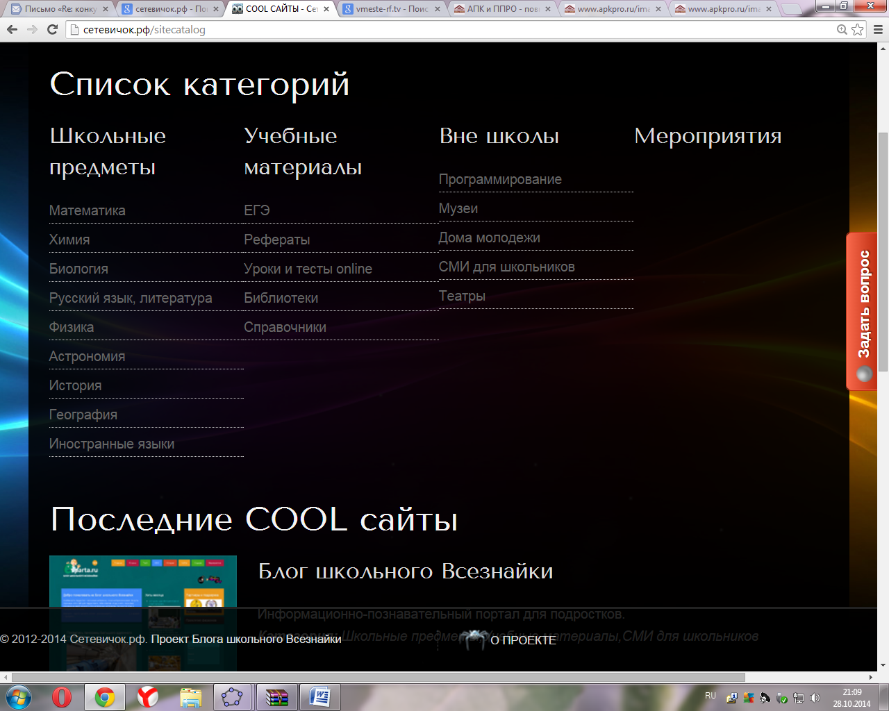Switch to the vmeste-rf.tv tab
This screenshot has width=889, height=711.
(392, 9)
